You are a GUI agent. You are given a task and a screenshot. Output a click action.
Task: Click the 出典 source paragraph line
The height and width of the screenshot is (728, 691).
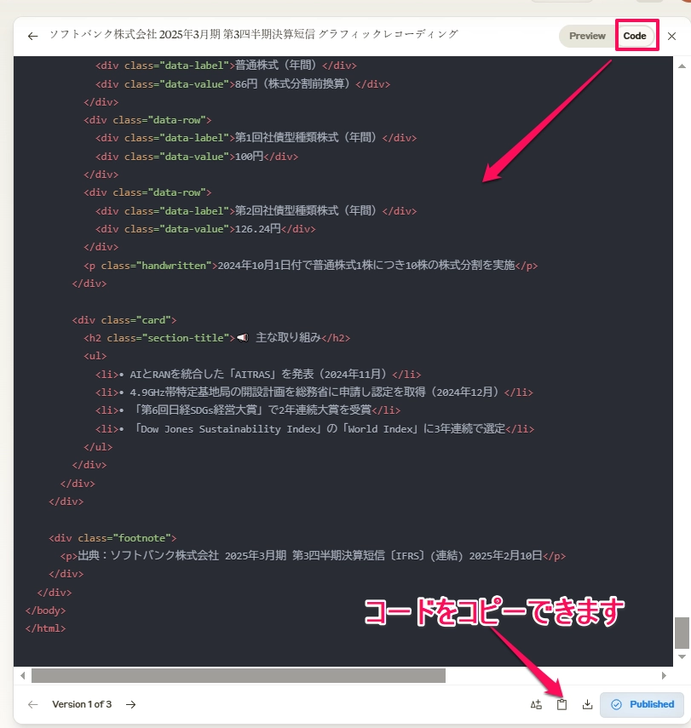click(313, 556)
